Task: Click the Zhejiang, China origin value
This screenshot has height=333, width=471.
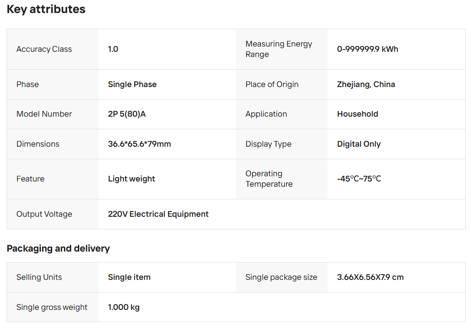Action: click(x=366, y=84)
